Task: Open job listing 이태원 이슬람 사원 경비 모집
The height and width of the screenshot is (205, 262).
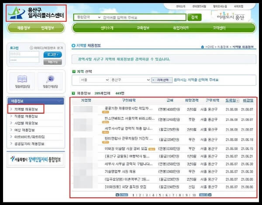Action: click(126, 148)
